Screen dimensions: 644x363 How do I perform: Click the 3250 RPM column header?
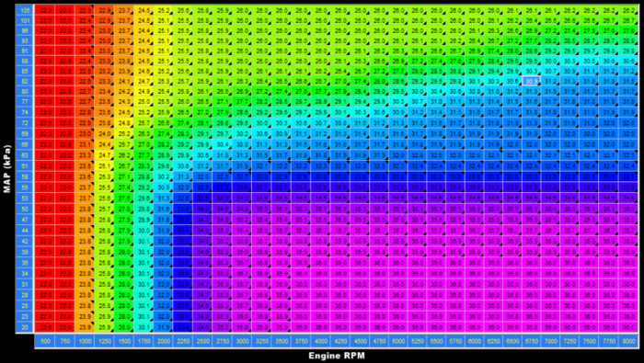pyautogui.click(x=260, y=342)
